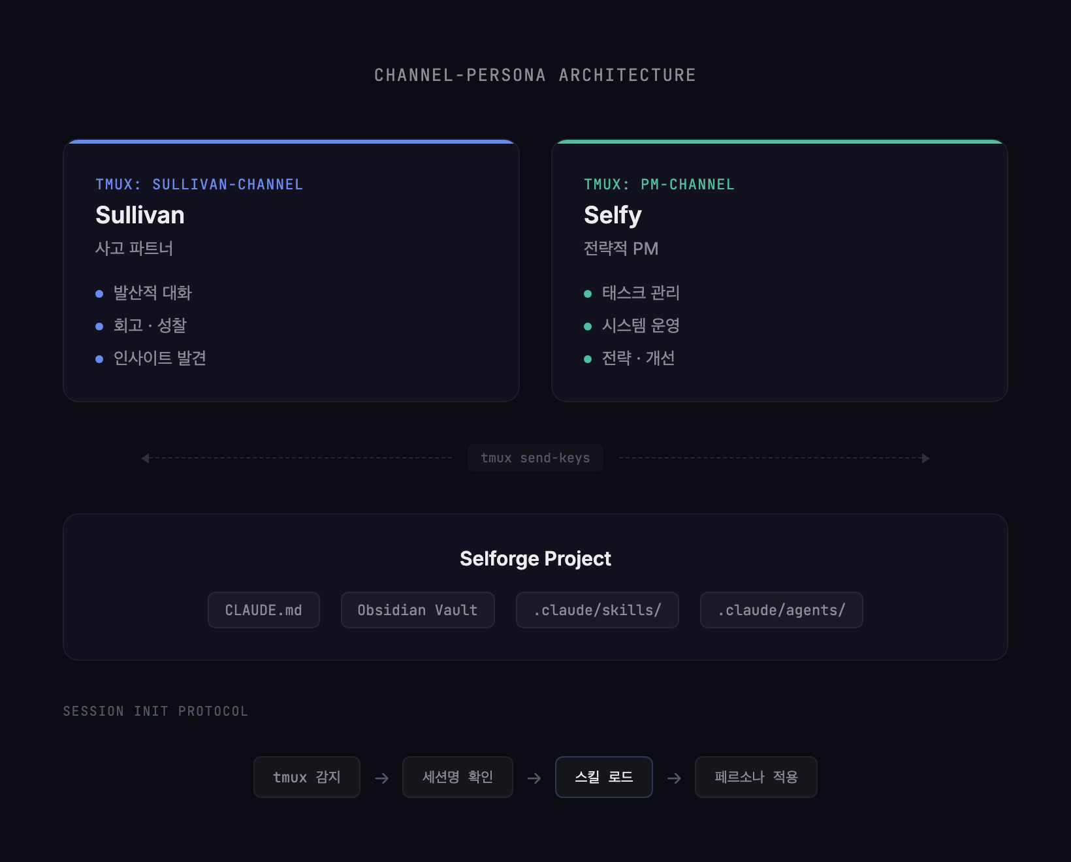Click the green bullet beside 시스템 운영

pyautogui.click(x=588, y=327)
